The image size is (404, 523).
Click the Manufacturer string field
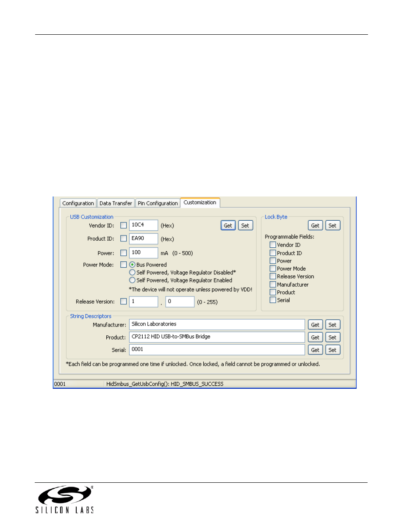point(217,324)
